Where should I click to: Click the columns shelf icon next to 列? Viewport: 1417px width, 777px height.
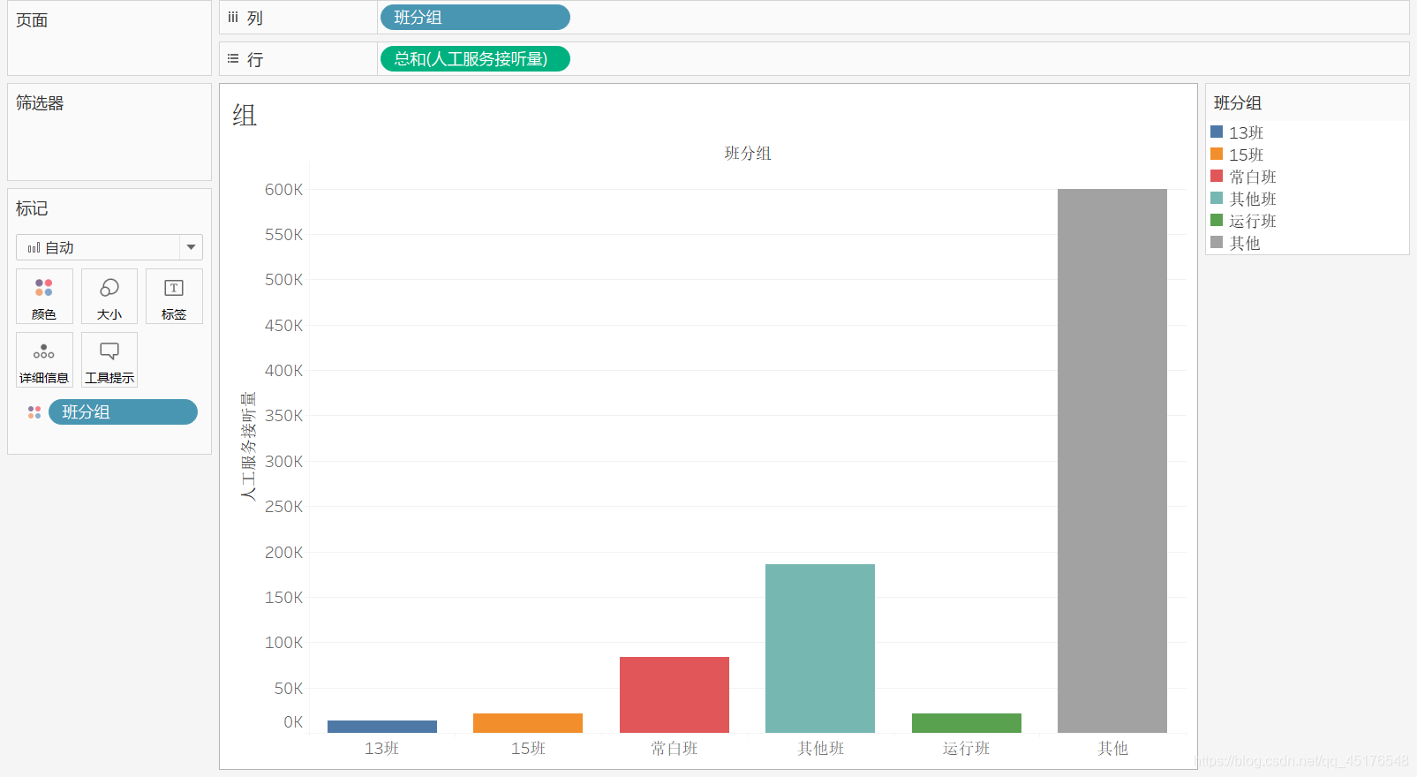(x=233, y=17)
